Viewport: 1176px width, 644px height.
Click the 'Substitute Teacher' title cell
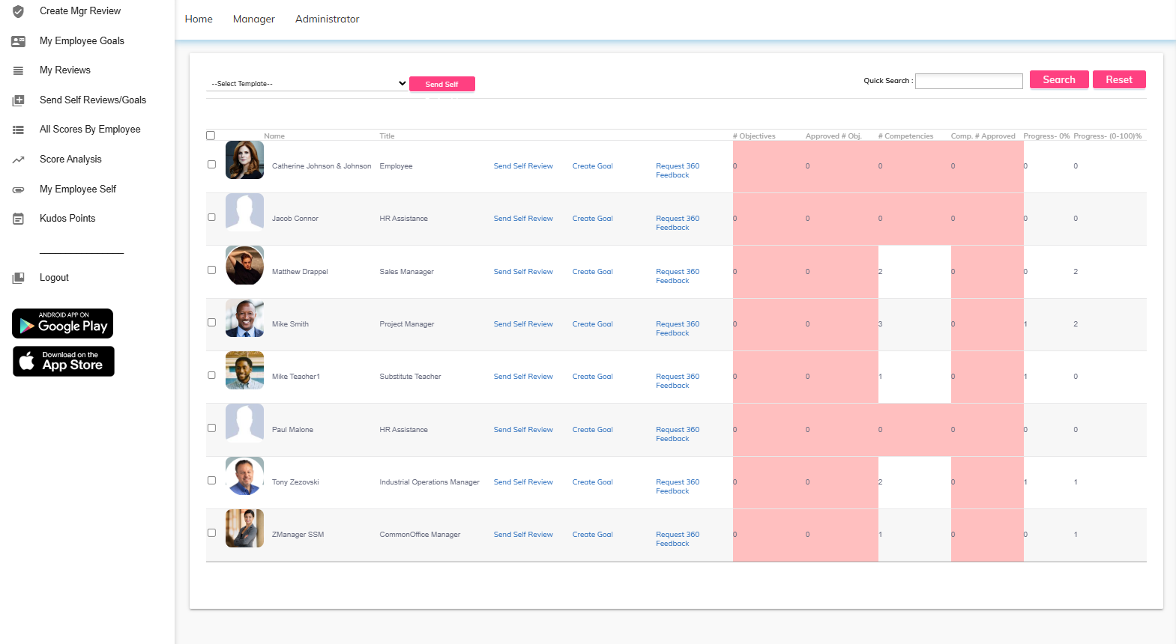[x=410, y=377]
